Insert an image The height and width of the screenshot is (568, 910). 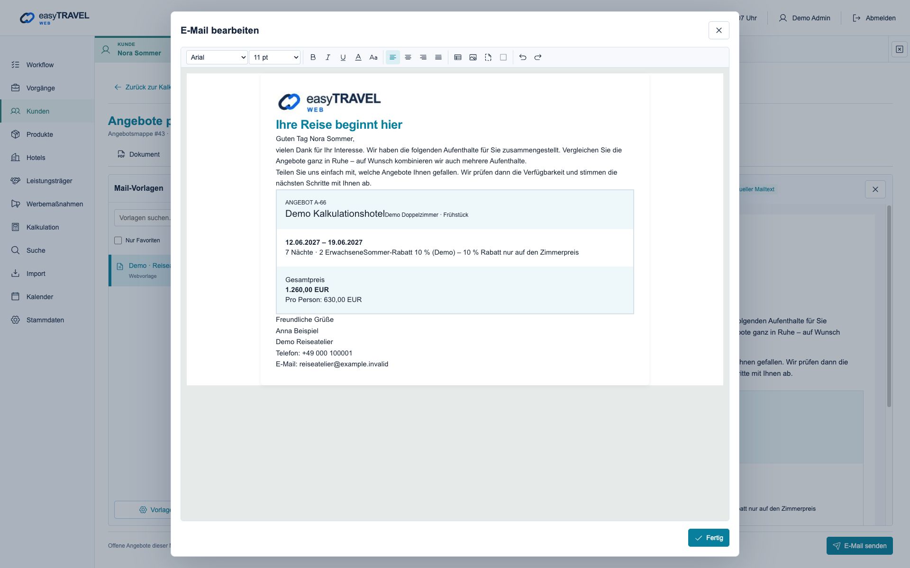coord(473,57)
